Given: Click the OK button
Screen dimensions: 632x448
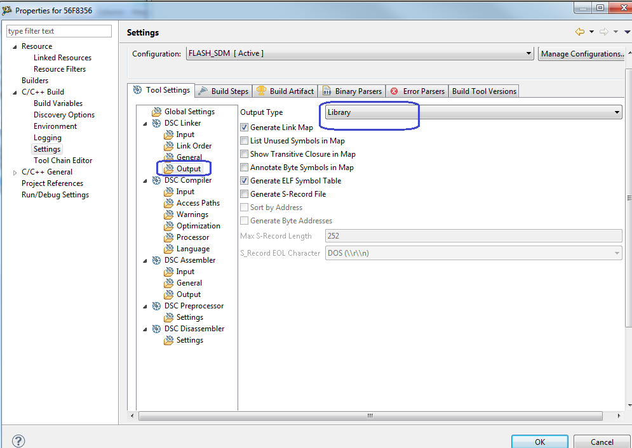Looking at the screenshot, I should click(x=540, y=442).
